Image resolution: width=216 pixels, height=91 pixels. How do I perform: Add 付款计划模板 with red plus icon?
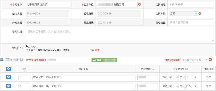tap(210, 60)
